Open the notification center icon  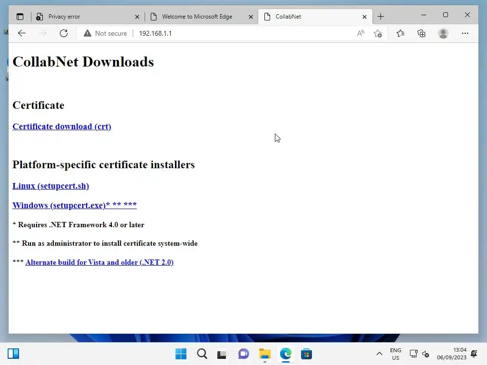(474, 354)
